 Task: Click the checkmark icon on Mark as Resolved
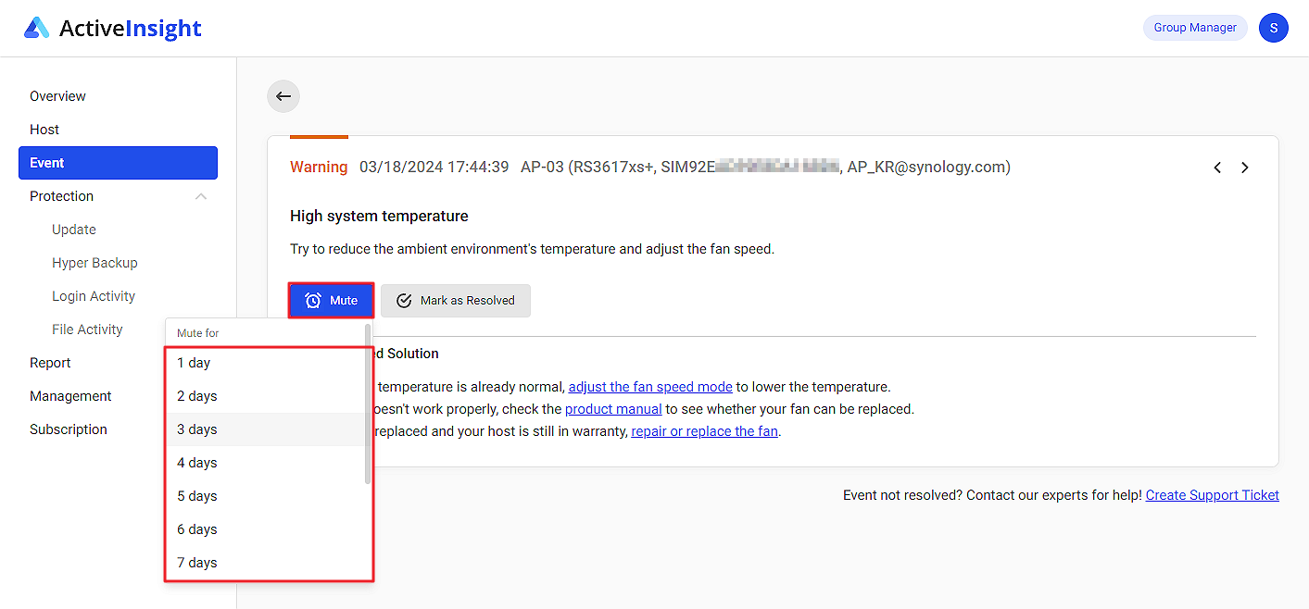403,300
